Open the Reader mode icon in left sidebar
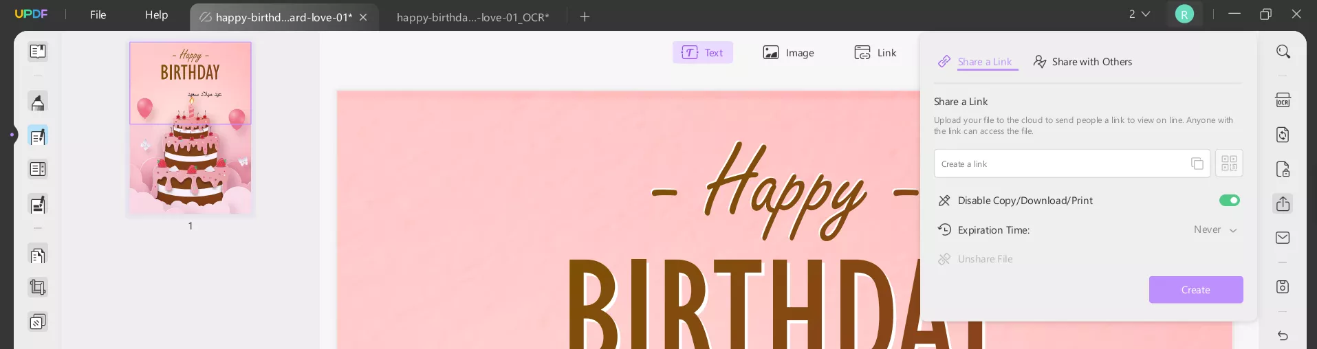 [38, 52]
